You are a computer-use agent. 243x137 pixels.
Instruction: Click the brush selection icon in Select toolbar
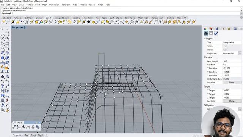[x=151, y=22]
